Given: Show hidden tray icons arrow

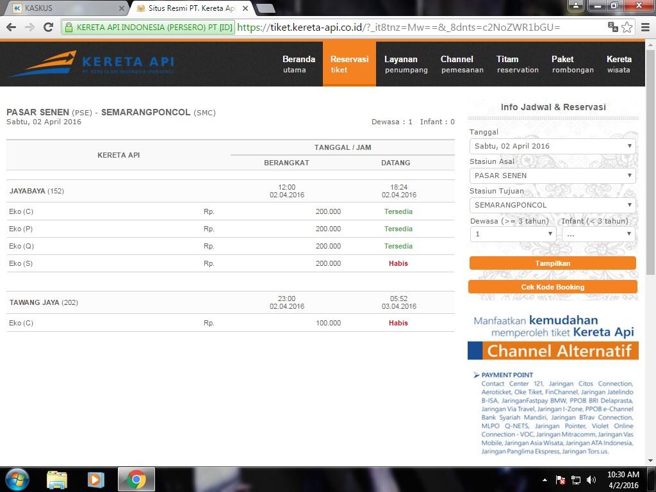Looking at the screenshot, I should (545, 480).
